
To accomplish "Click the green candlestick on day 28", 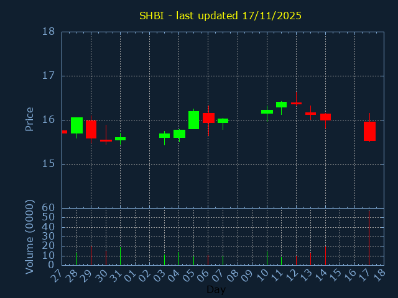I will [76, 125].
